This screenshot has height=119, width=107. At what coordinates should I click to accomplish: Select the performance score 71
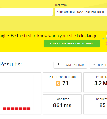[65, 83]
